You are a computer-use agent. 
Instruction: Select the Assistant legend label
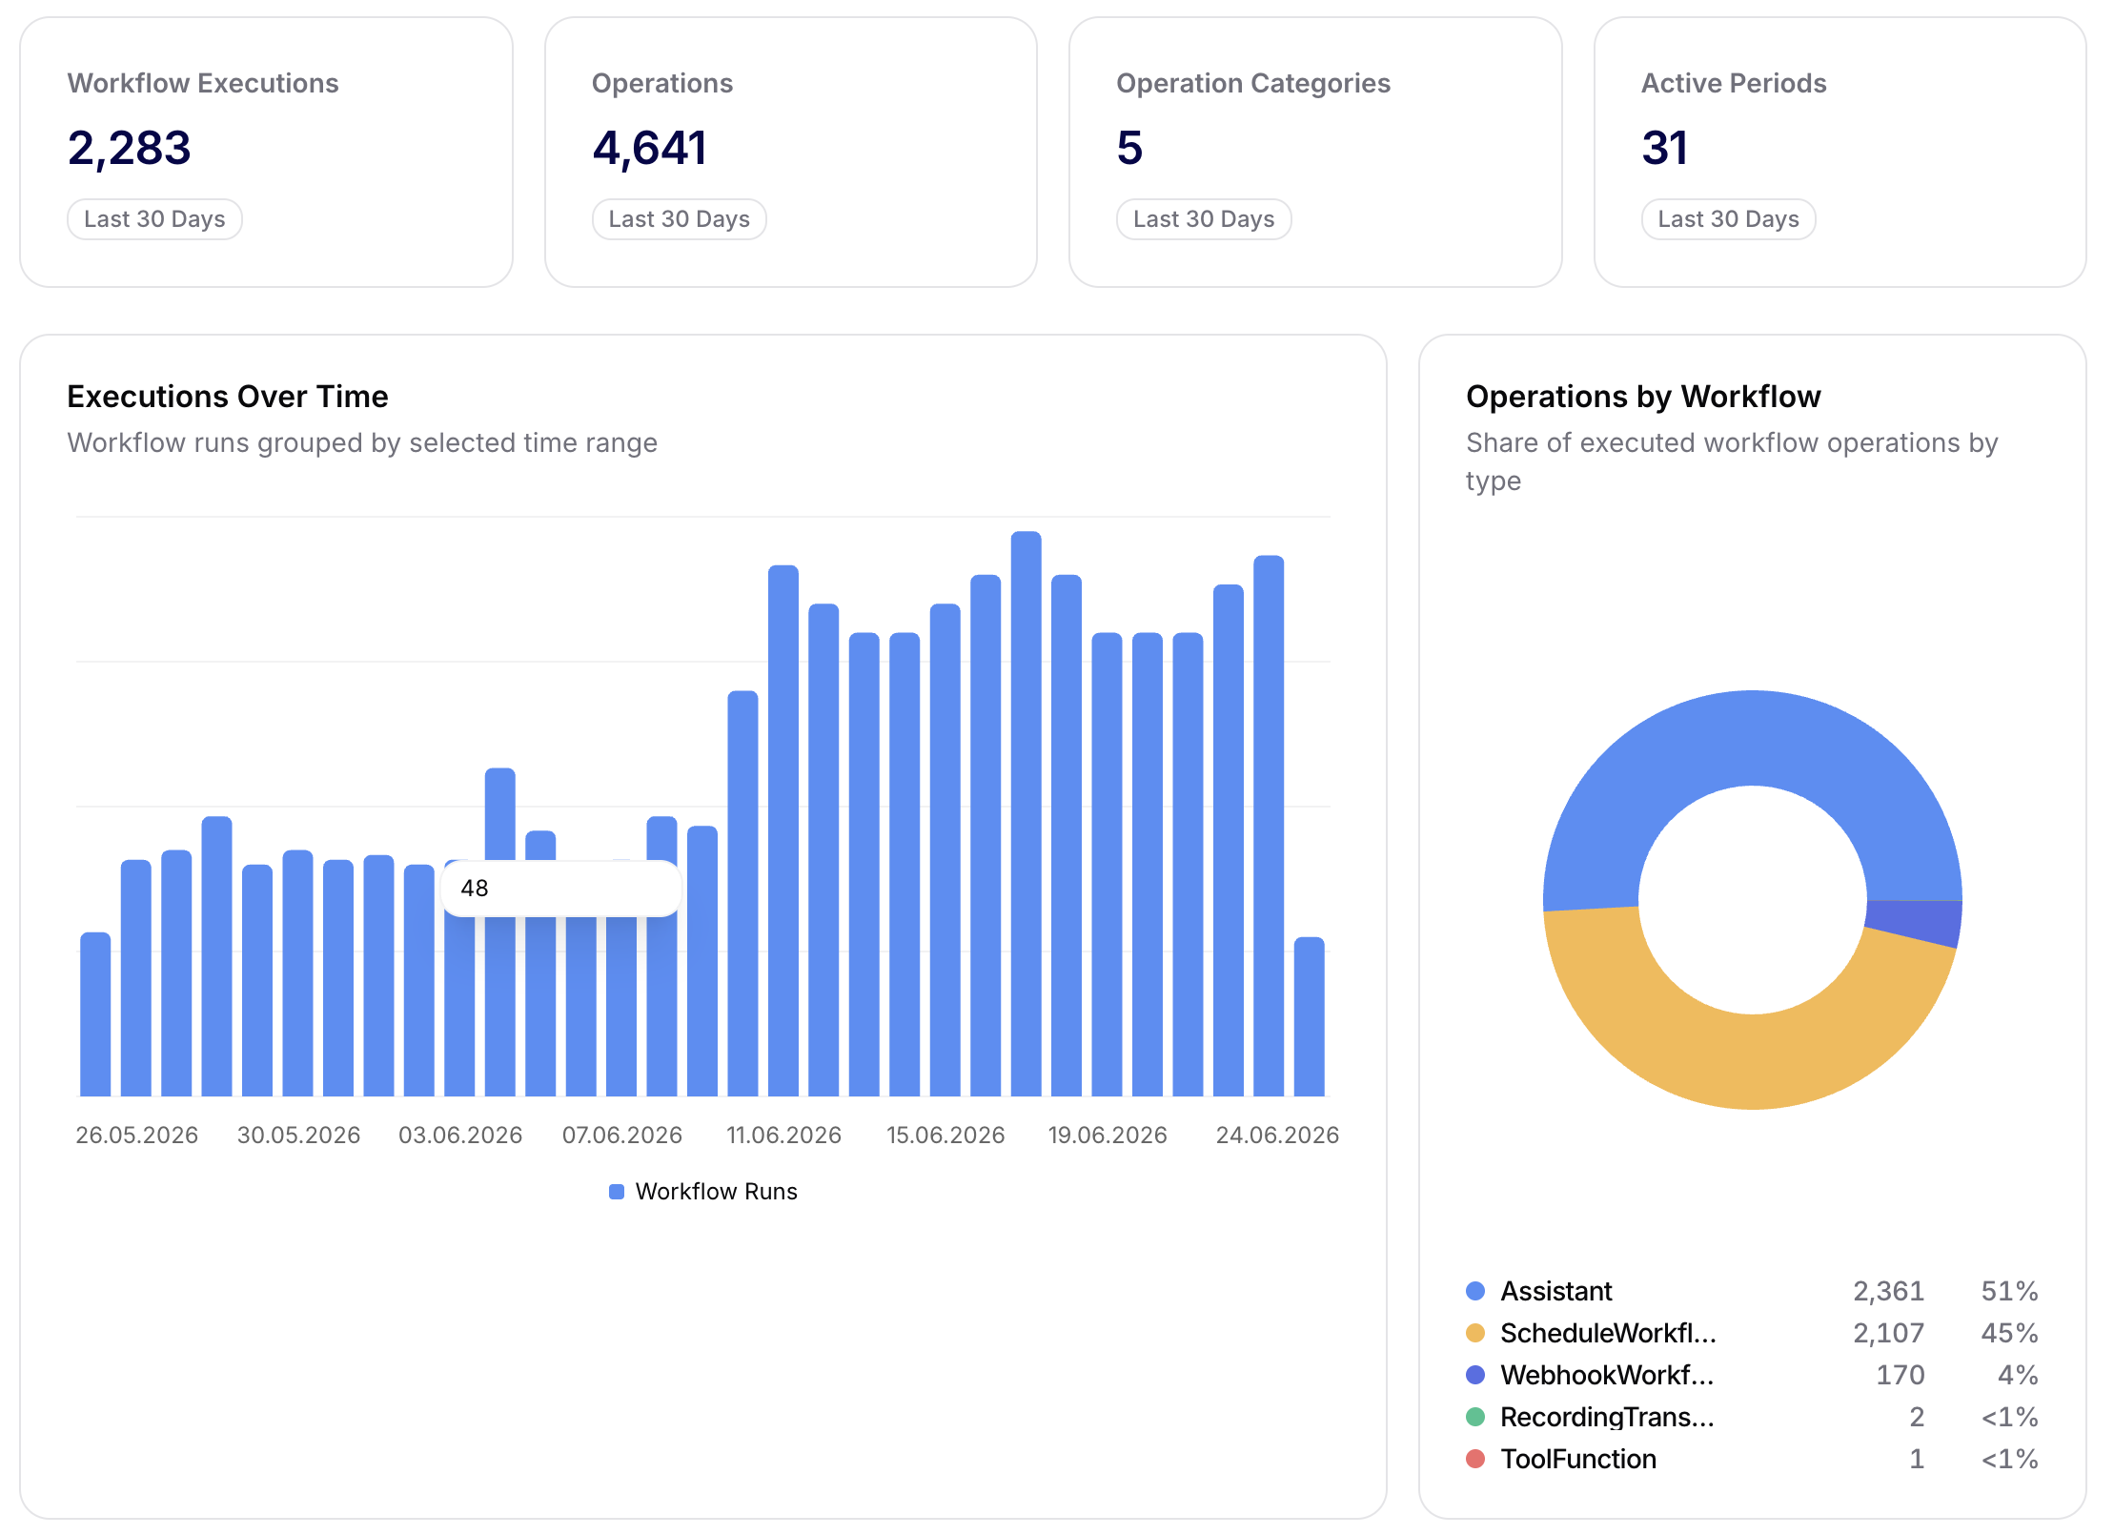click(1556, 1291)
